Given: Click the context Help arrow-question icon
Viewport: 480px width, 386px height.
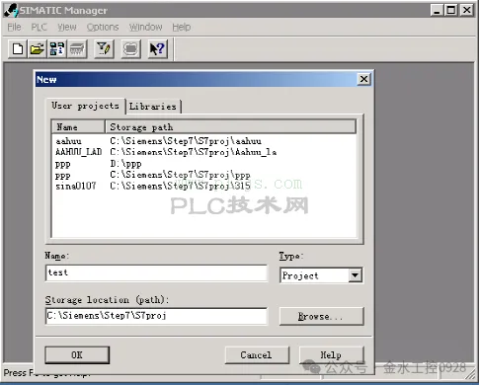Looking at the screenshot, I should (x=158, y=49).
